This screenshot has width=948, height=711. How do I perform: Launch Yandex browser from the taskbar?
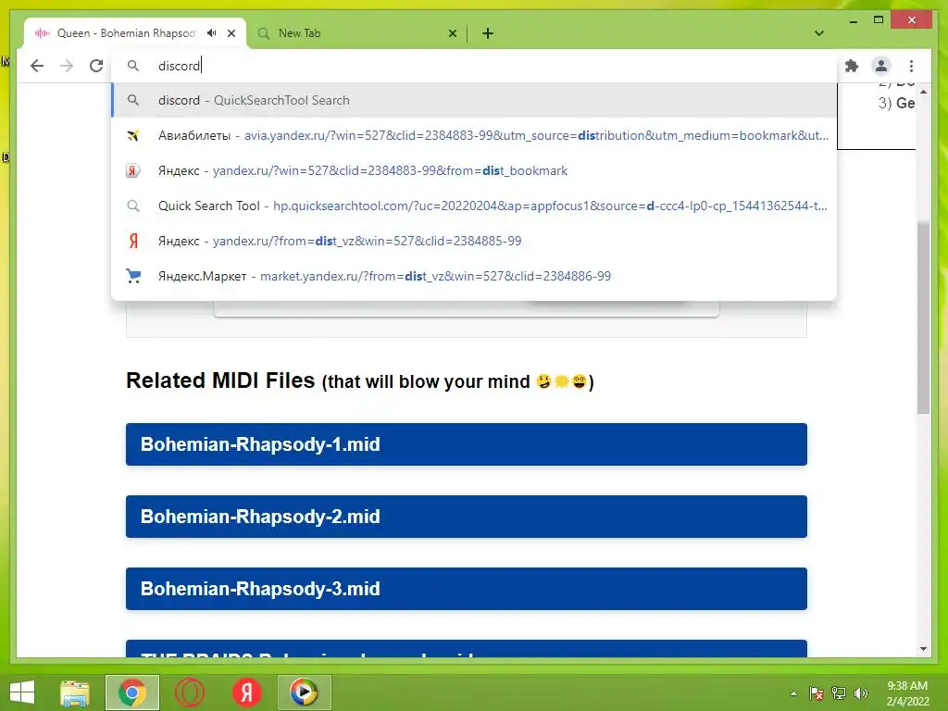[x=246, y=692]
